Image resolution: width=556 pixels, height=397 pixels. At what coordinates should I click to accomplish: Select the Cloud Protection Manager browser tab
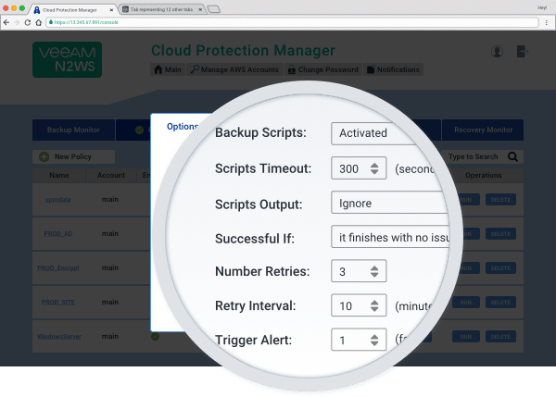coord(73,10)
